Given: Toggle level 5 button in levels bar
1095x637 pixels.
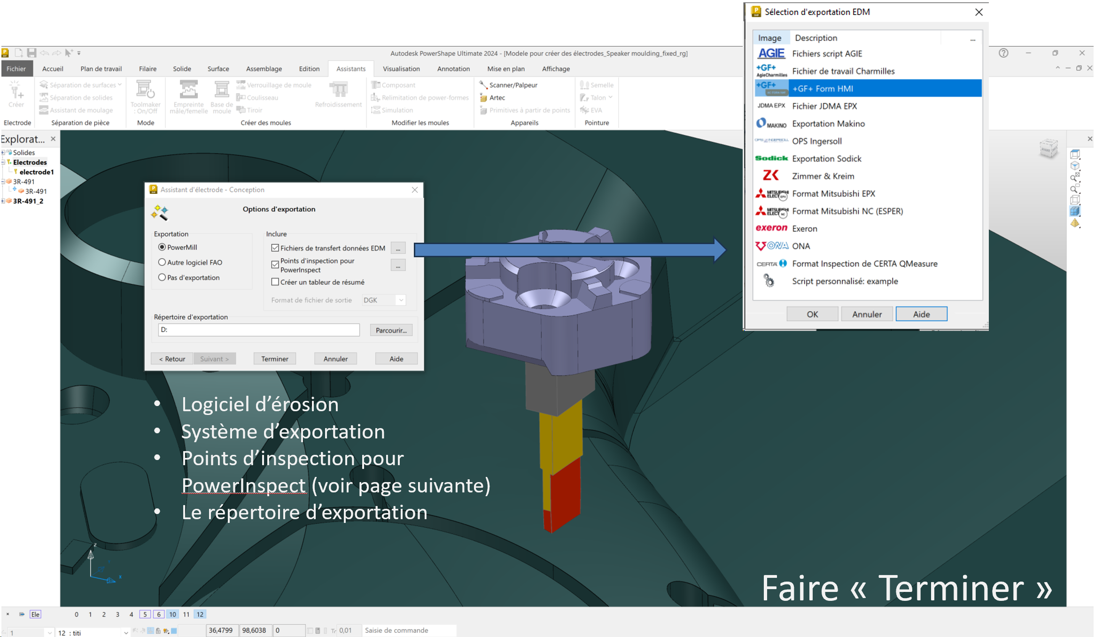Looking at the screenshot, I should 145,614.
